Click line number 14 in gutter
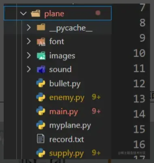 coord(139,114)
